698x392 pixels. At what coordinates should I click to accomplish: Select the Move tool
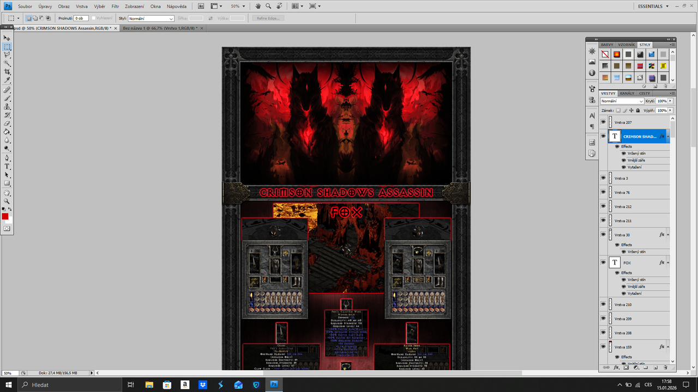coord(7,38)
